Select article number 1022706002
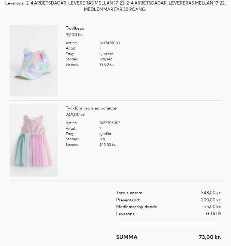 click(110, 123)
